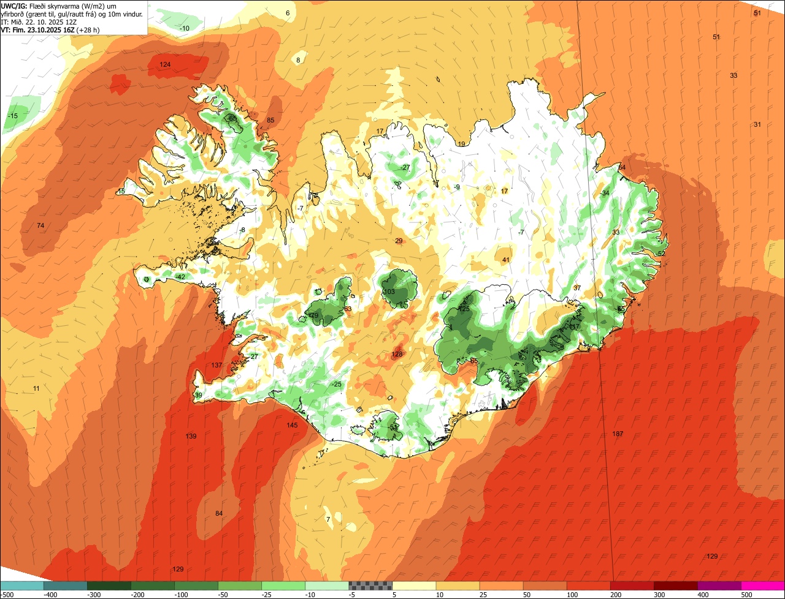Viewport: 785px width, 599px height.
Task: Click the title line 'UWC/IG: Flæði skynvarma (W/m2) um'
Action: coord(59,6)
